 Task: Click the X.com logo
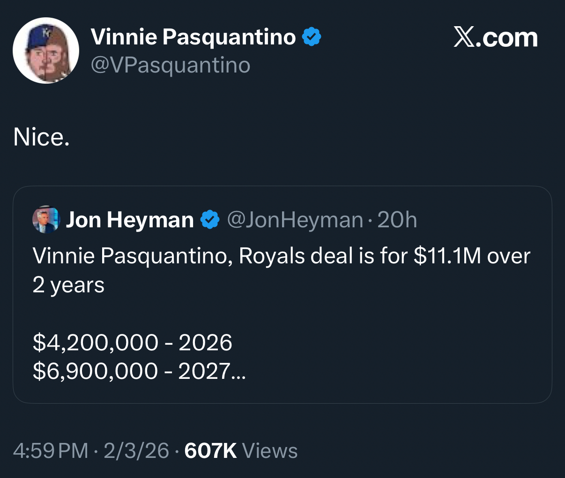tap(496, 37)
